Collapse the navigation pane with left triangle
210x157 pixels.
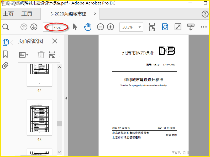tap(66, 98)
